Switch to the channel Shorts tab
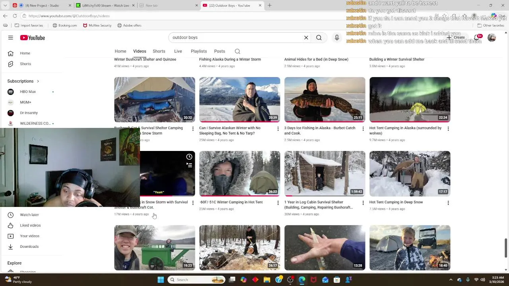This screenshot has height=286, width=509. 159,51
